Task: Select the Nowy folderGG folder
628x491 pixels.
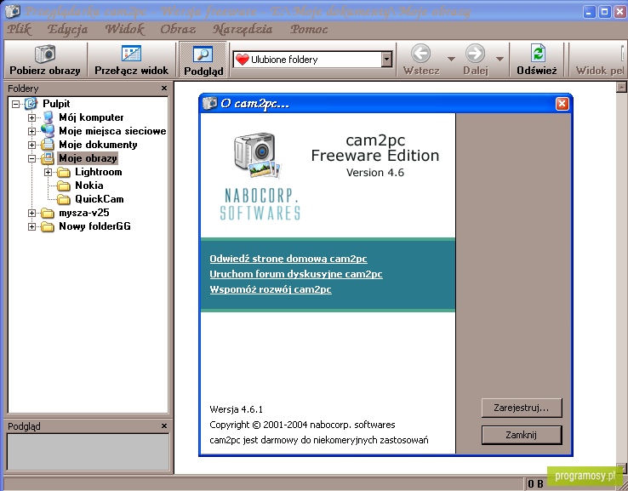Action: [94, 226]
